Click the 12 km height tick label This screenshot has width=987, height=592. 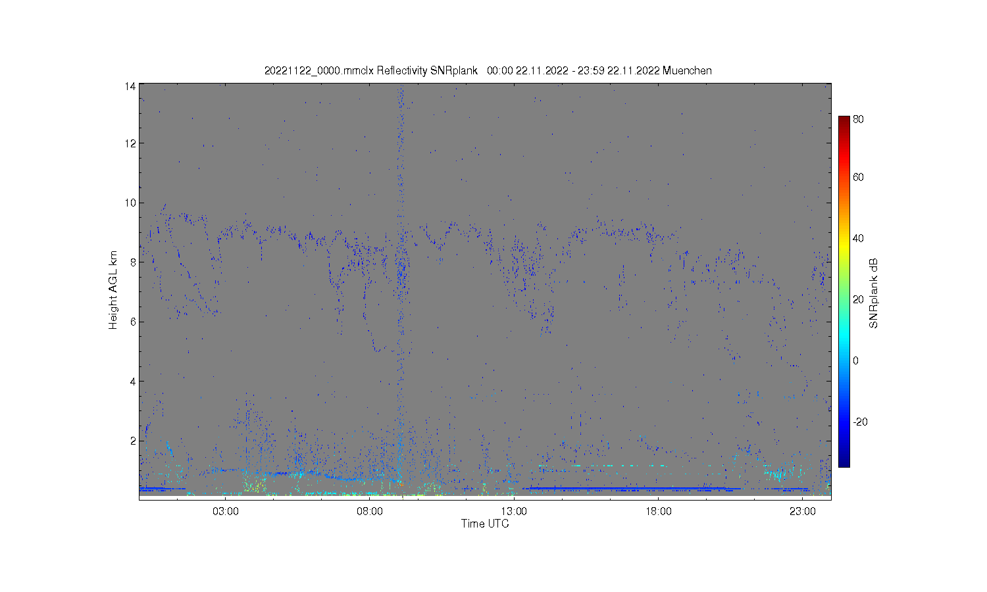[131, 143]
